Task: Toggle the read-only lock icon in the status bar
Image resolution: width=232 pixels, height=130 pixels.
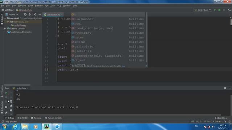Action: [225, 122]
